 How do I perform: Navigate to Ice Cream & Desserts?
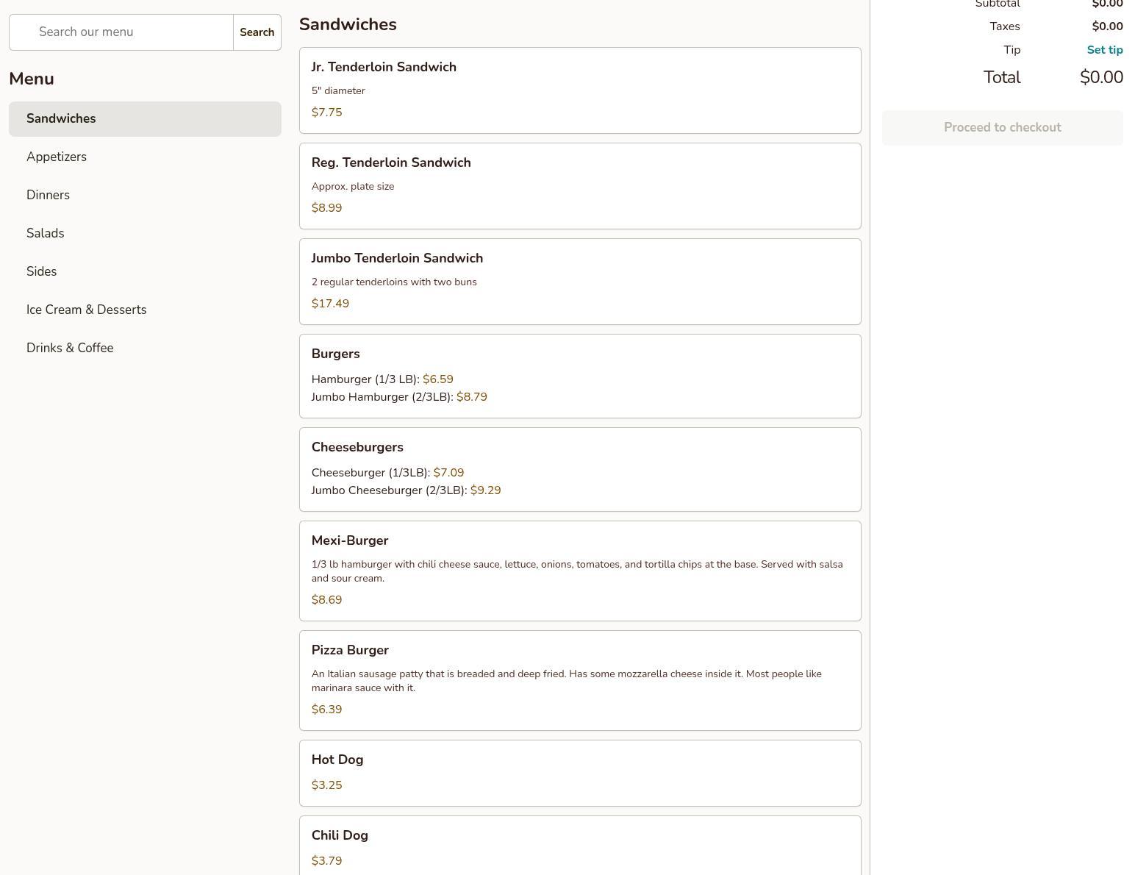145,310
